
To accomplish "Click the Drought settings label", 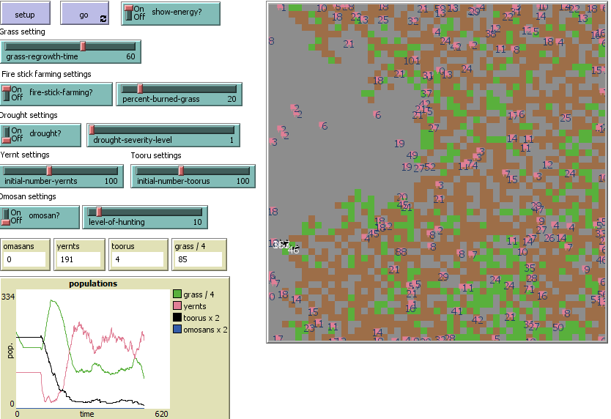I will 29,115.
